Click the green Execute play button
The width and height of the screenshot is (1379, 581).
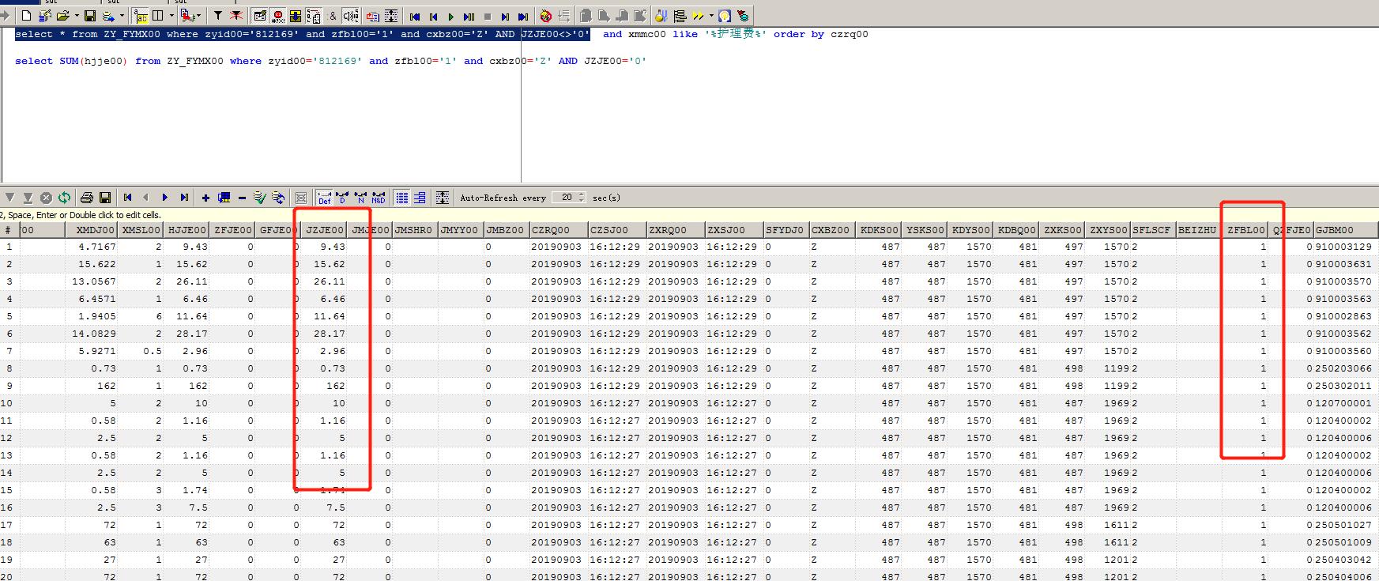point(450,17)
